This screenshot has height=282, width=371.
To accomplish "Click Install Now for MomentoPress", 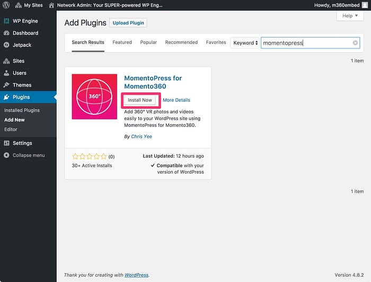I will (140, 100).
